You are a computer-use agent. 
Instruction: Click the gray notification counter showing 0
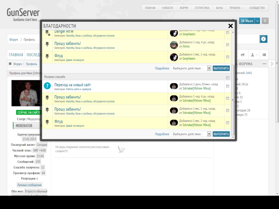click(265, 21)
